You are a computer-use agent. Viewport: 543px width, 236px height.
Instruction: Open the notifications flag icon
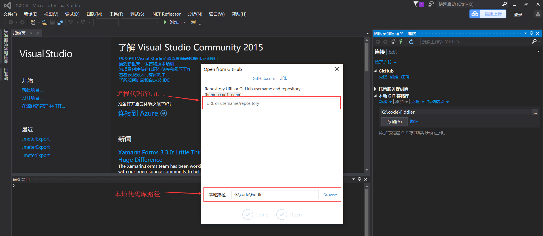(419, 4)
